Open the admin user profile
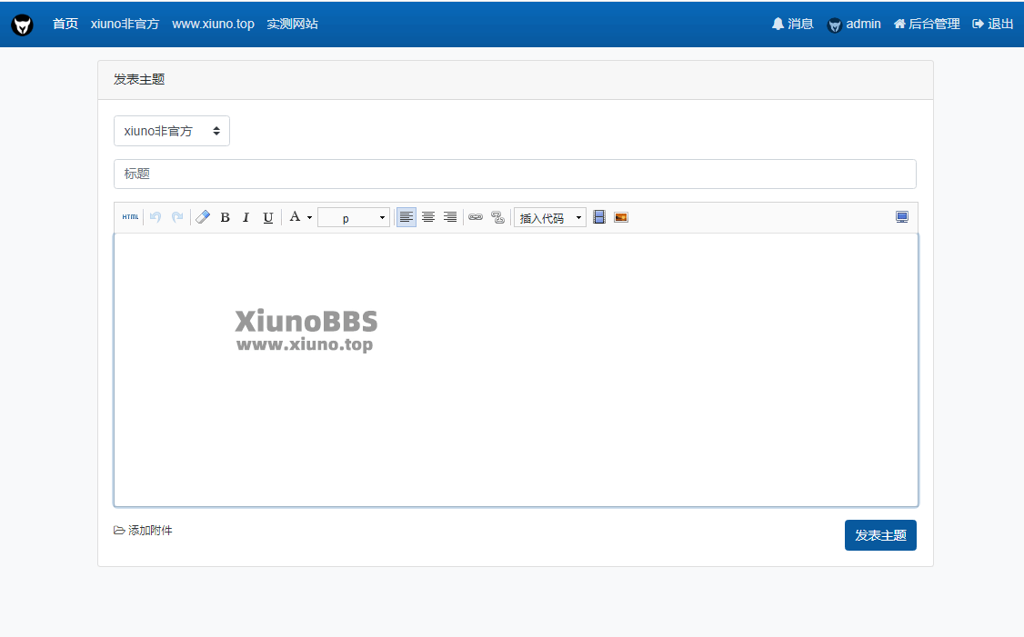The height and width of the screenshot is (637, 1024). [x=854, y=25]
